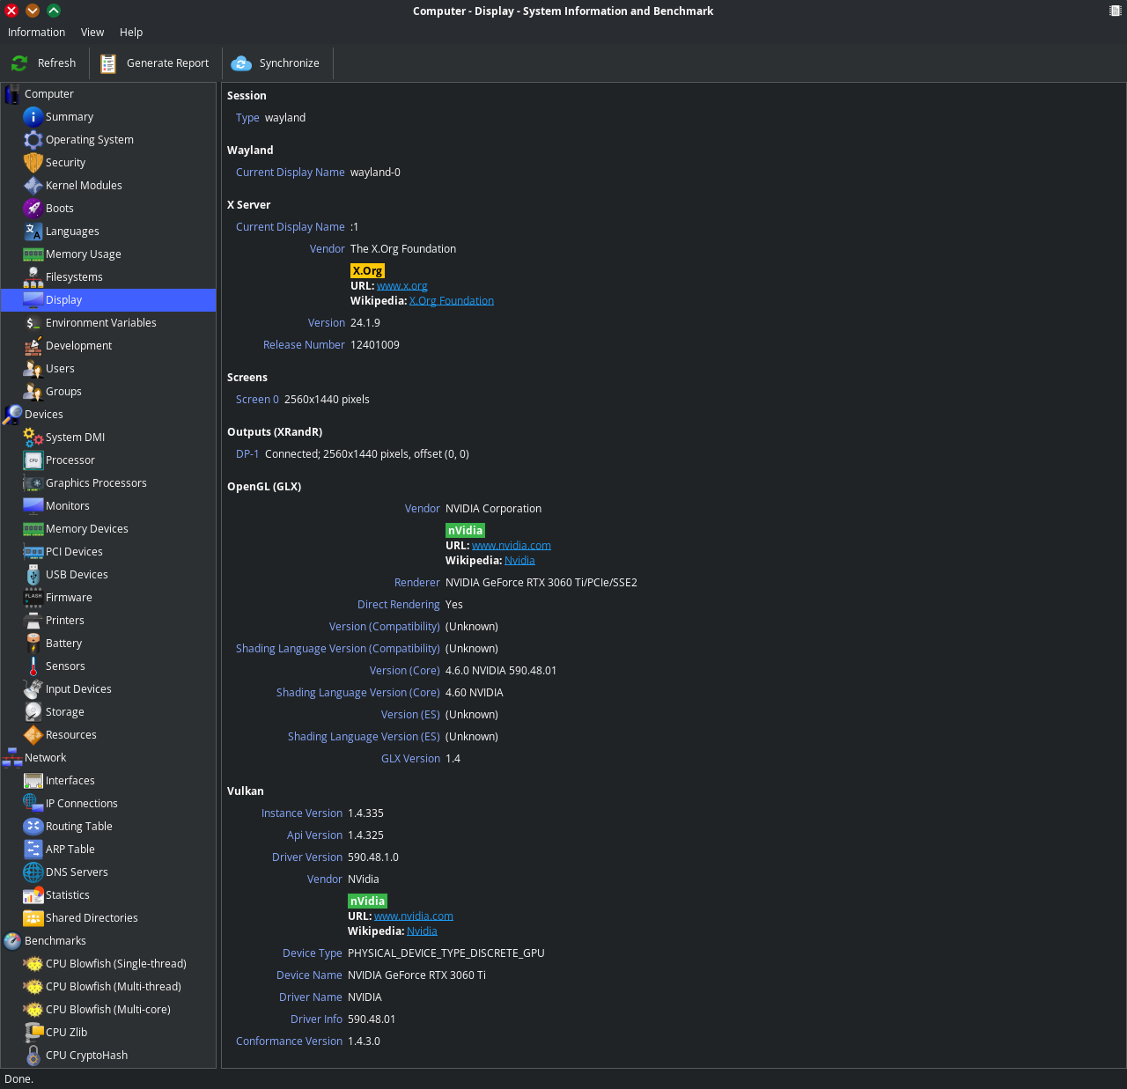
Task: Open the X.Org Foundation Wikipedia link
Action: (x=452, y=301)
